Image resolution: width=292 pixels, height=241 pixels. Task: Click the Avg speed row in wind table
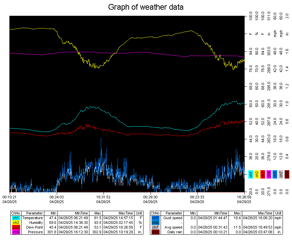[173, 227]
